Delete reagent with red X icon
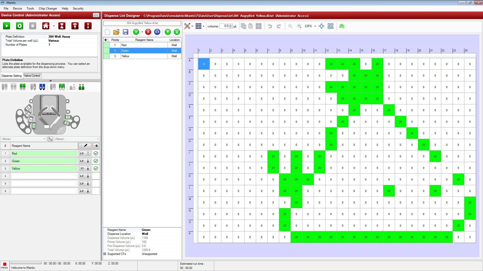The width and height of the screenshot is (483, 271). point(148,32)
